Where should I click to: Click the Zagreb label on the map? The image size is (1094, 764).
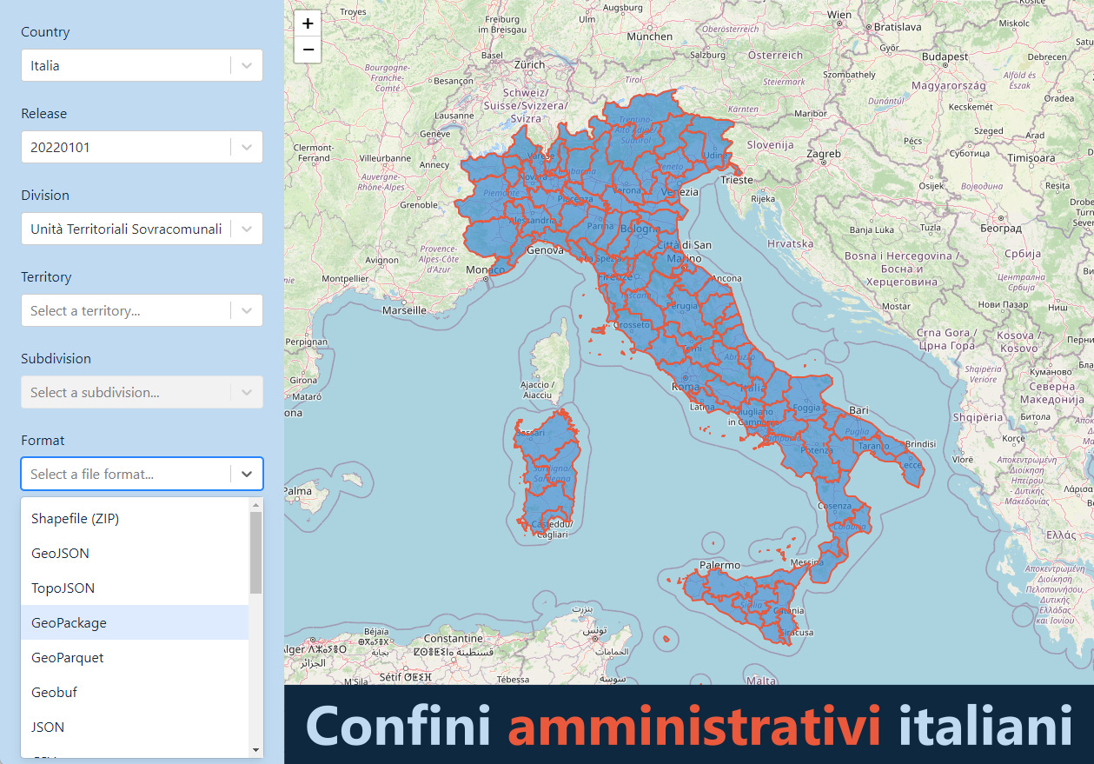(x=824, y=153)
